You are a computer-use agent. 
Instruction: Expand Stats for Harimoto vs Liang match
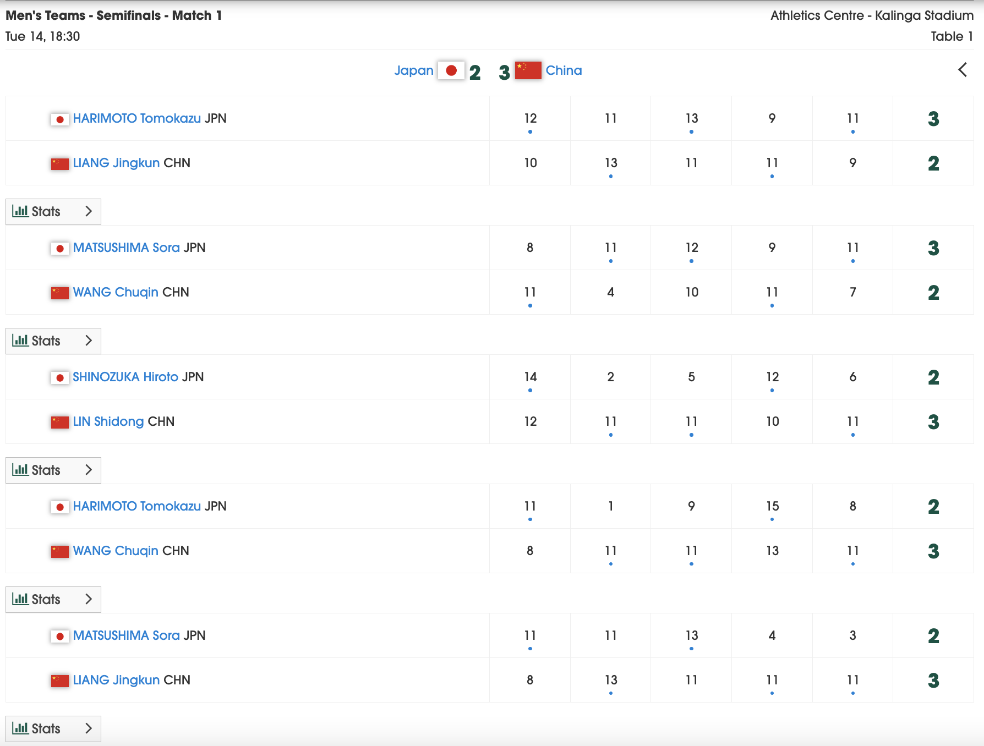tap(53, 212)
